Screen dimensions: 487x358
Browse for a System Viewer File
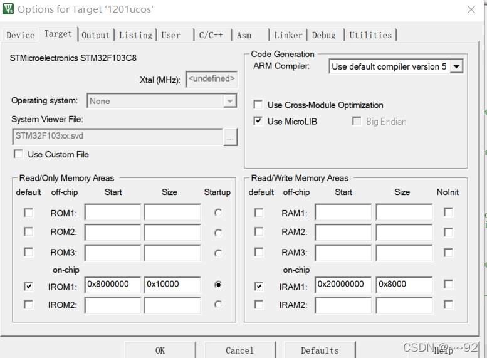[230, 137]
